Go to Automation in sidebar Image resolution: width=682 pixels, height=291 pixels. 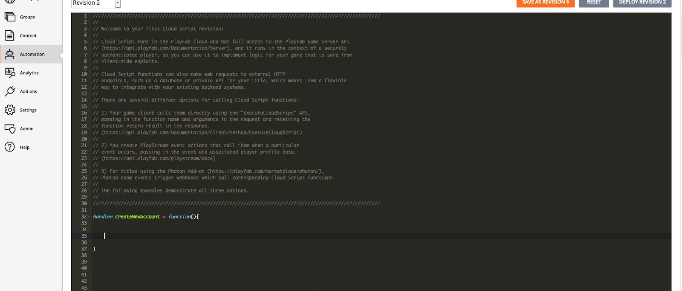tap(32, 54)
